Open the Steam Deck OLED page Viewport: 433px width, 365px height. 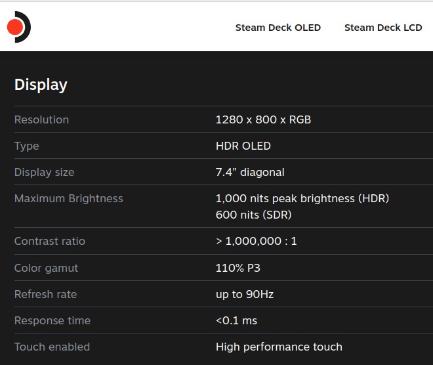(278, 28)
